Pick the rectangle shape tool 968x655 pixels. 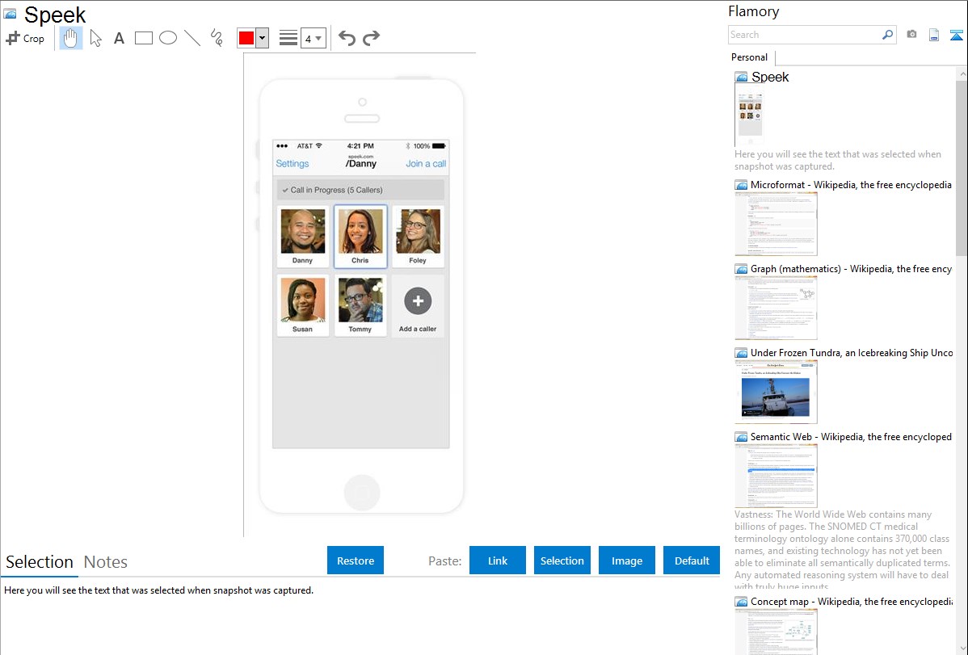point(143,38)
